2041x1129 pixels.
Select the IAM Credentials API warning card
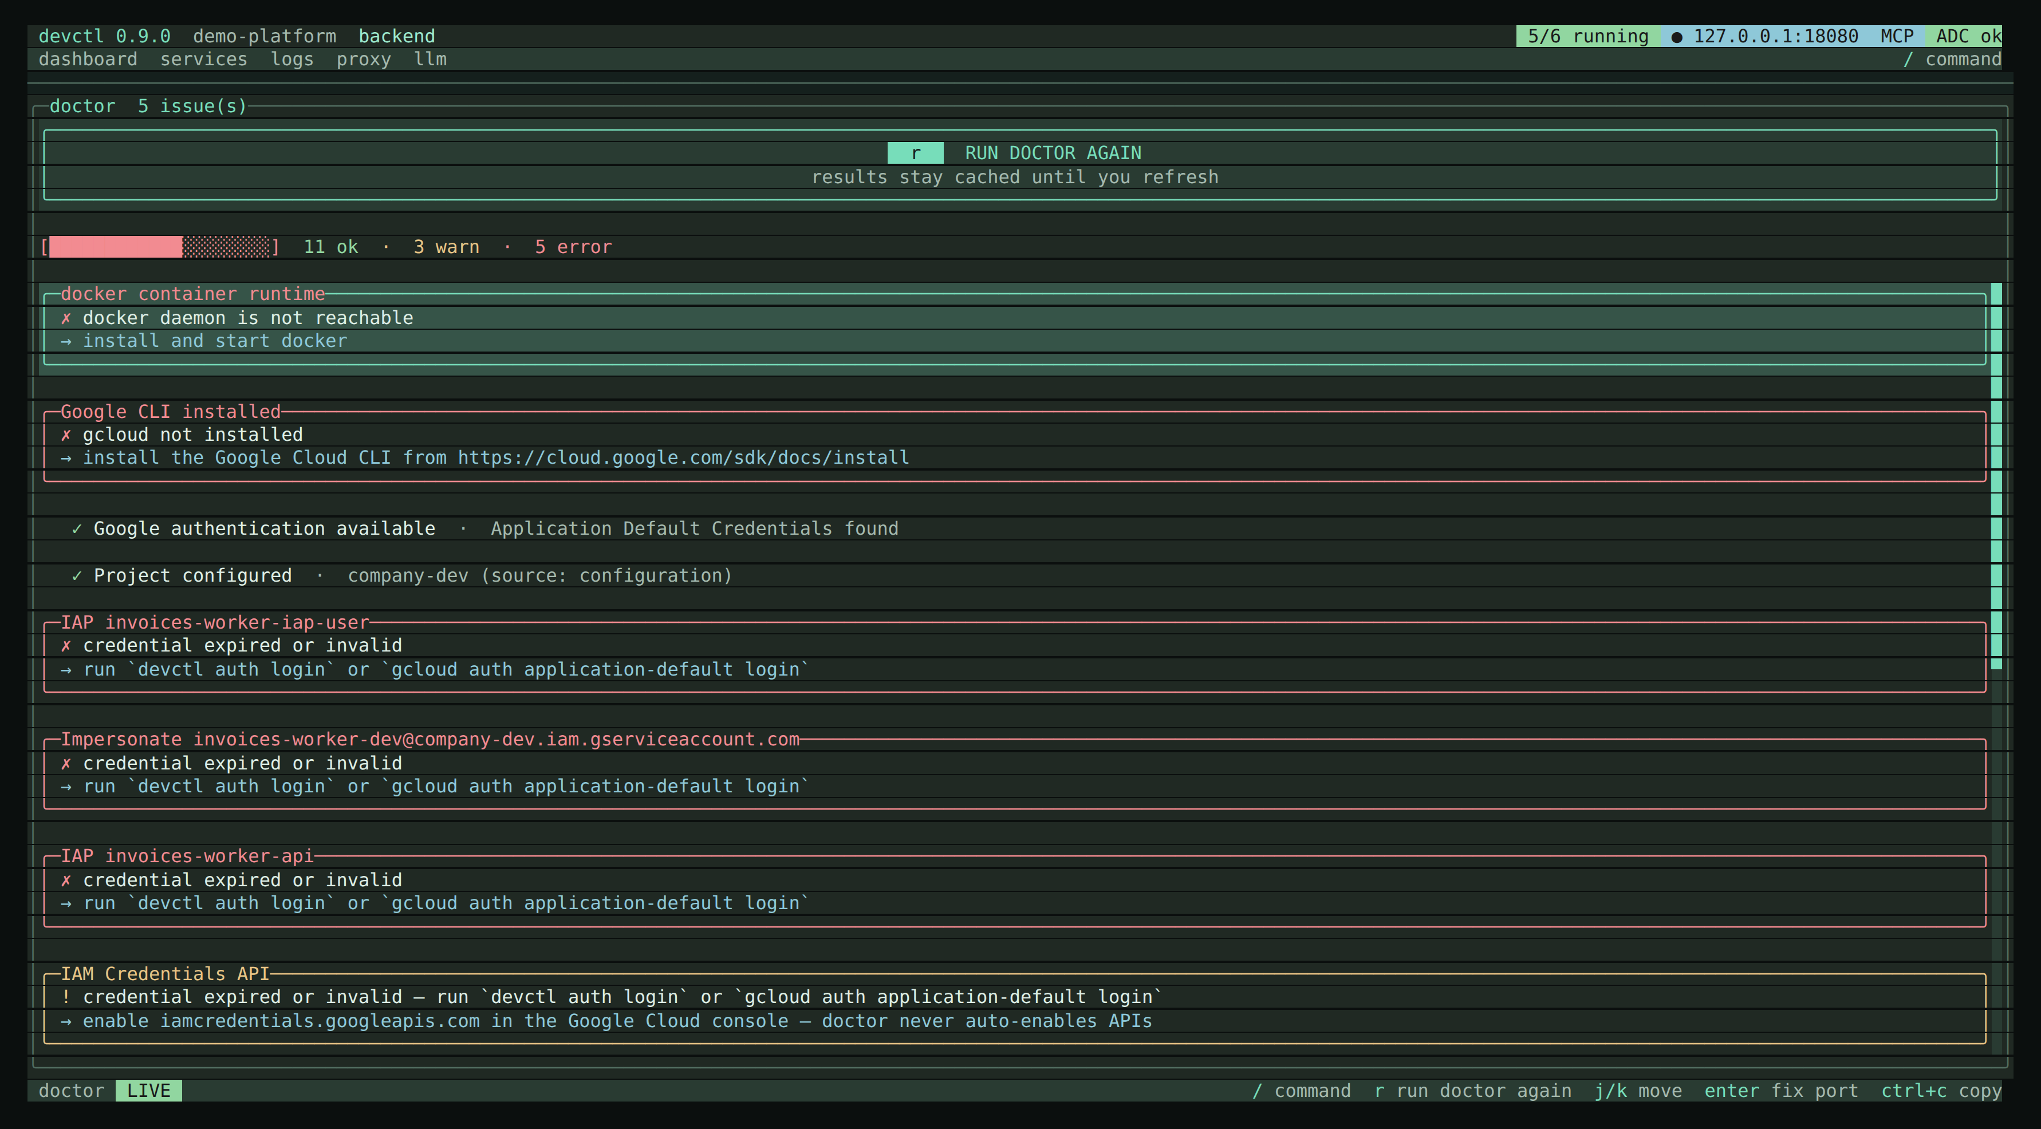(x=1014, y=1009)
